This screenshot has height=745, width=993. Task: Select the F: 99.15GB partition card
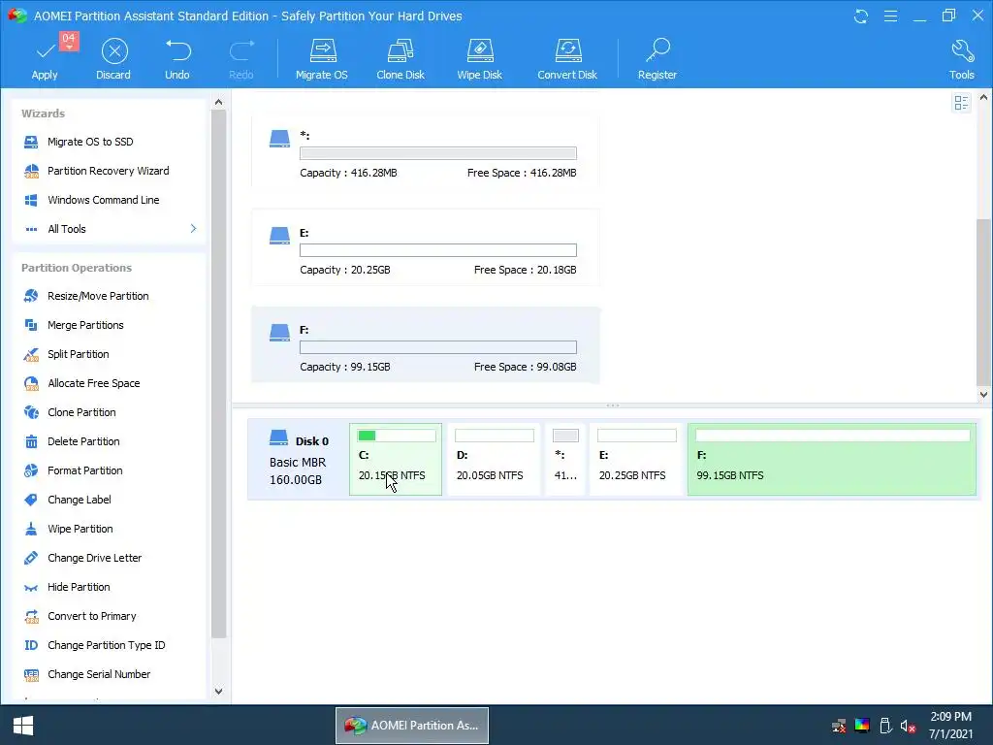[x=426, y=344]
